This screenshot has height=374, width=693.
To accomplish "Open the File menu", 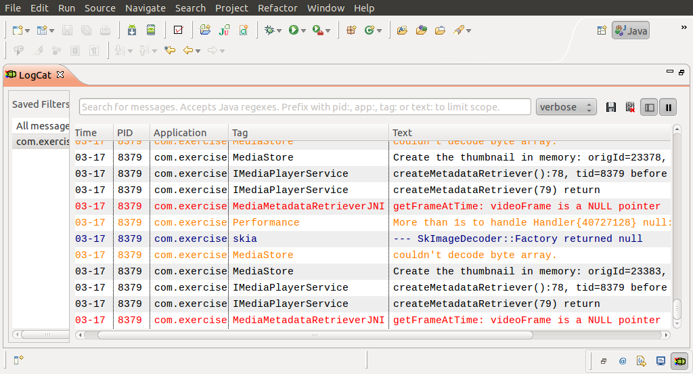I will (13, 8).
